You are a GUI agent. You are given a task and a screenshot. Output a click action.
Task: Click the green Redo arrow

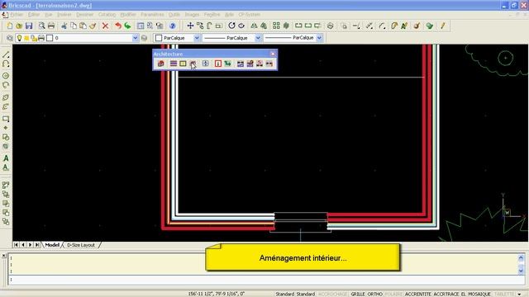pyautogui.click(x=127, y=26)
